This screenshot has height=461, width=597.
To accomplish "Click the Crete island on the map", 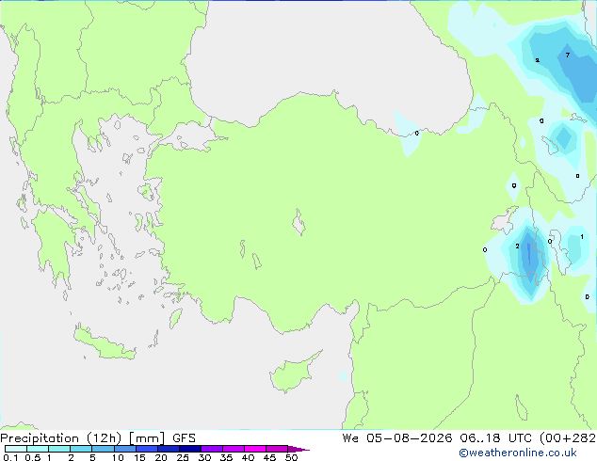I will 104,343.
